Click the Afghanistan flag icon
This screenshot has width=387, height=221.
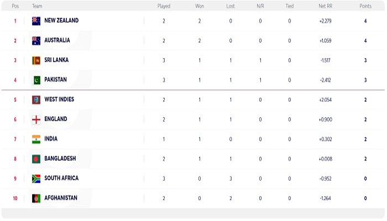tap(36, 198)
